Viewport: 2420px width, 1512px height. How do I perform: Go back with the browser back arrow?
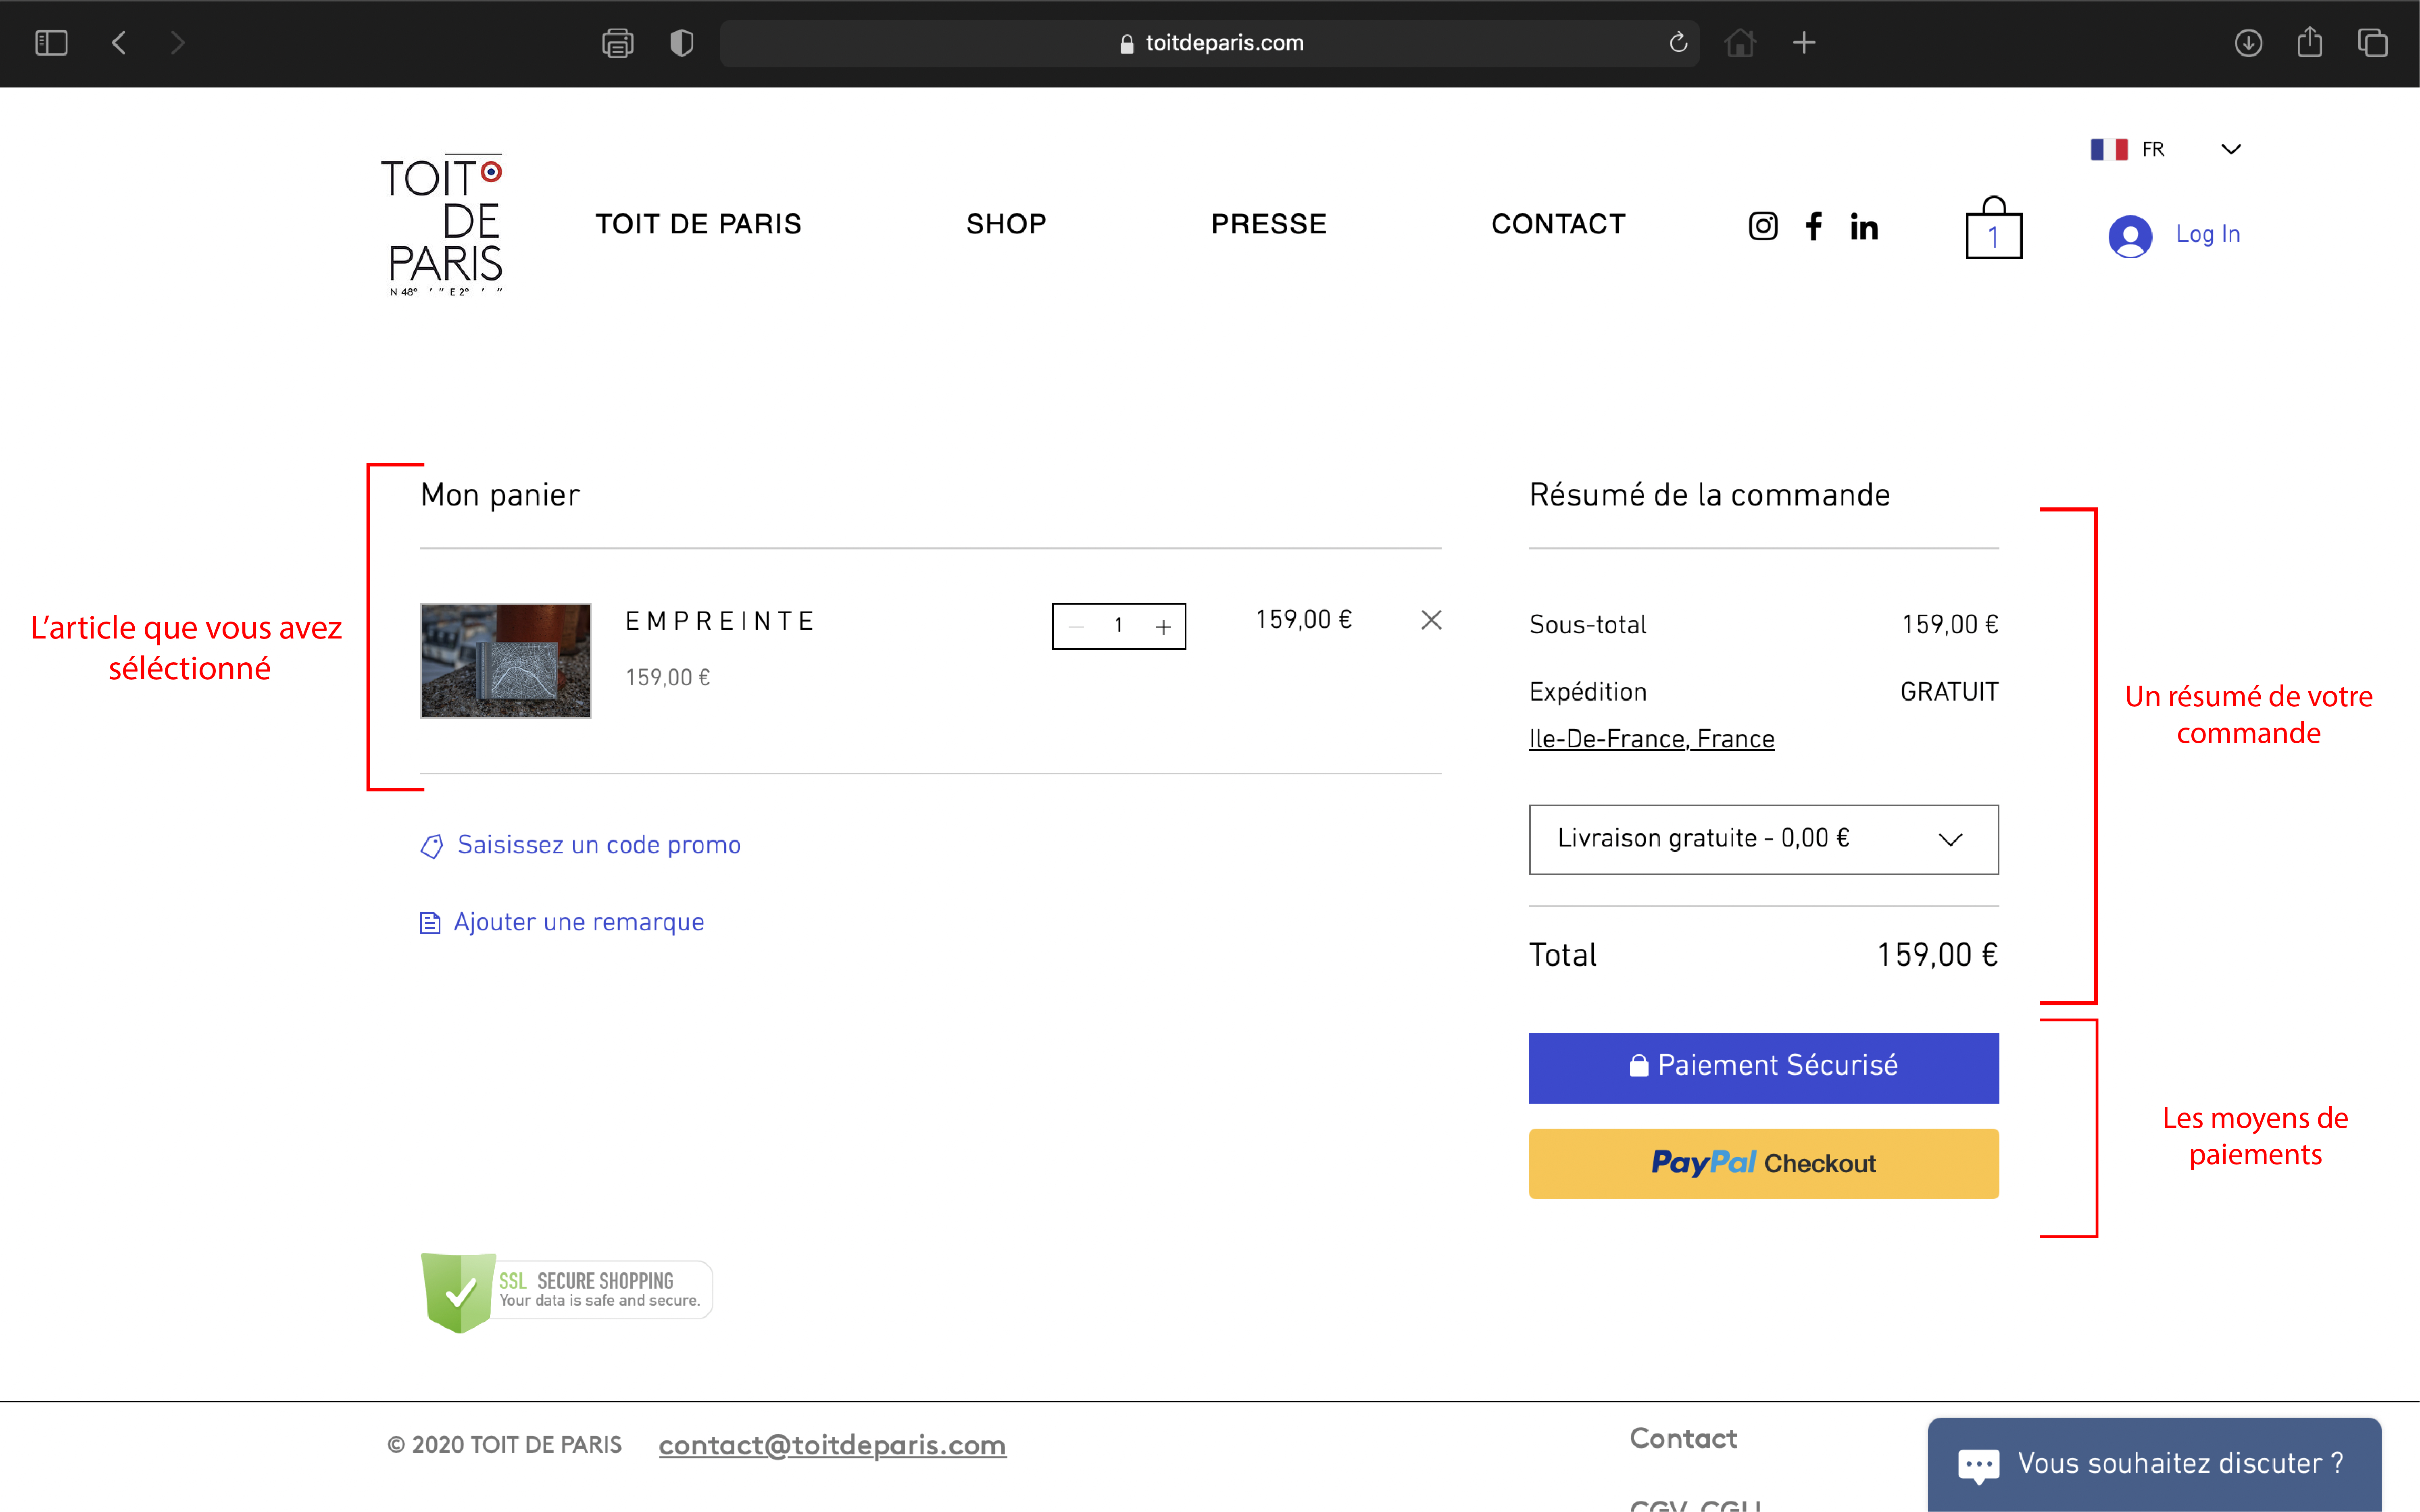coord(119,43)
